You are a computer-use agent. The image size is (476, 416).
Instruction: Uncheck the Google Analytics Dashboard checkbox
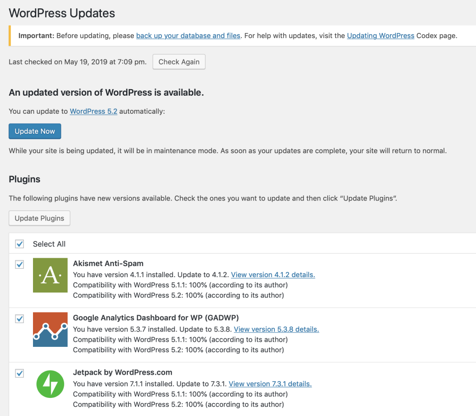tap(20, 319)
